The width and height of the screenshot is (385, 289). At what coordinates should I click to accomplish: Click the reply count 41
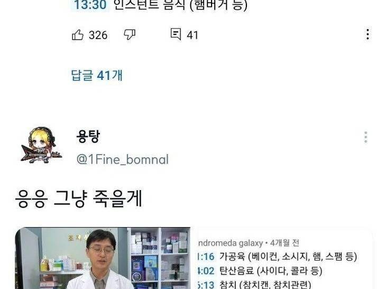pos(192,35)
